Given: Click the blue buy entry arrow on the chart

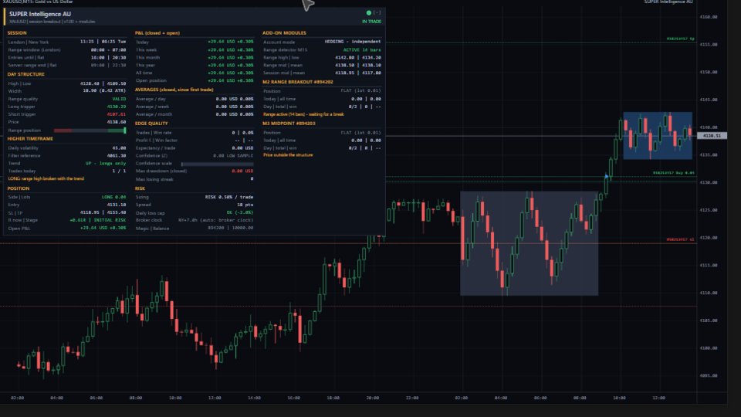Looking at the screenshot, I should pos(607,176).
